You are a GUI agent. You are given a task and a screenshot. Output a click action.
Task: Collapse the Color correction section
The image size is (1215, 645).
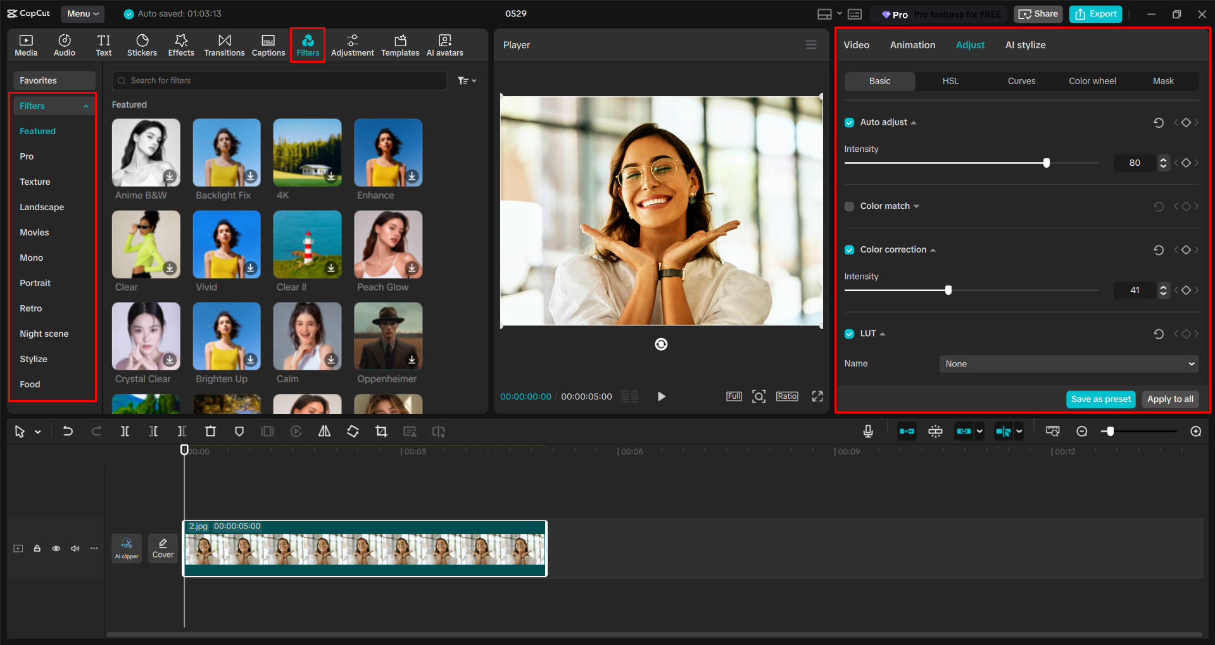(x=932, y=249)
